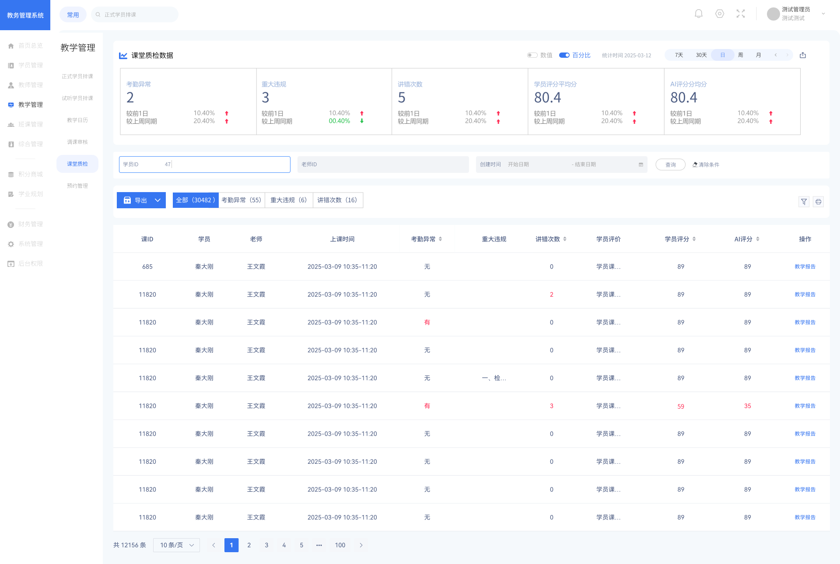The image size is (840, 564).
Task: Open 试听学员排课 in submenu
Action: click(77, 98)
